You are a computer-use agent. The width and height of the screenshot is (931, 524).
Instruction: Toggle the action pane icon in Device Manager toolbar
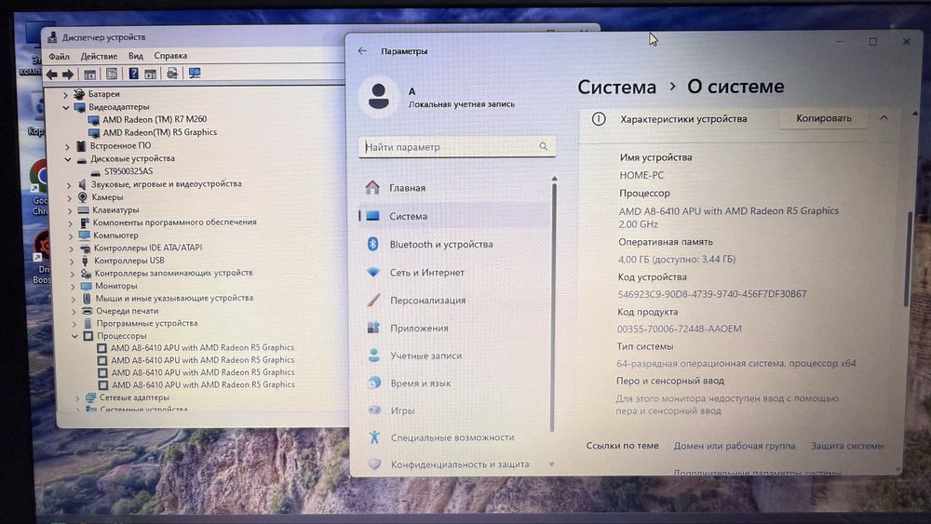(151, 74)
